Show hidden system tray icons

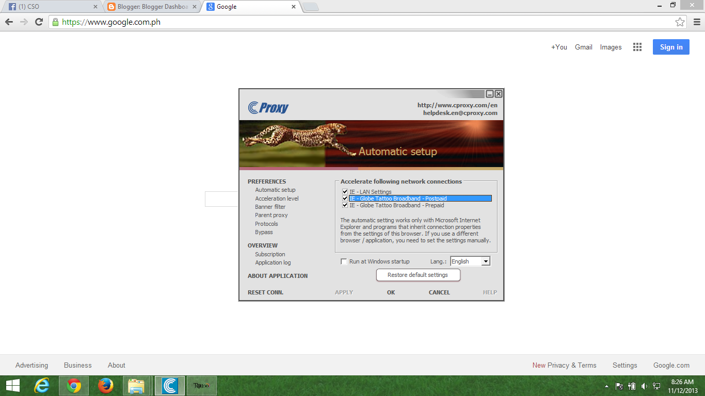click(606, 386)
